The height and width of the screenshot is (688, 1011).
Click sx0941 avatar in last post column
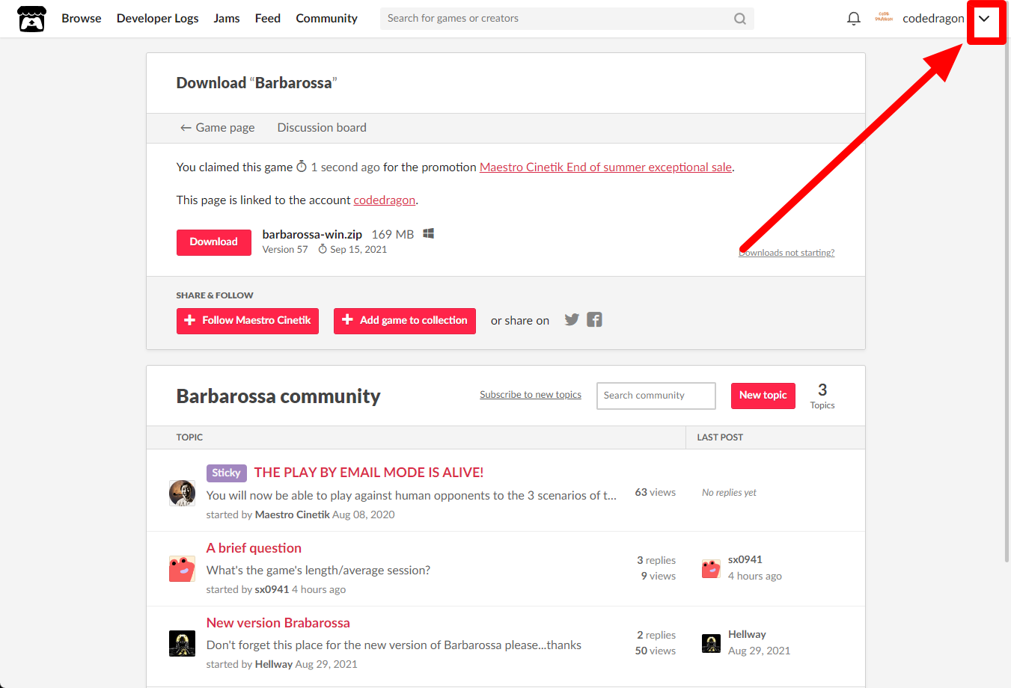711,568
